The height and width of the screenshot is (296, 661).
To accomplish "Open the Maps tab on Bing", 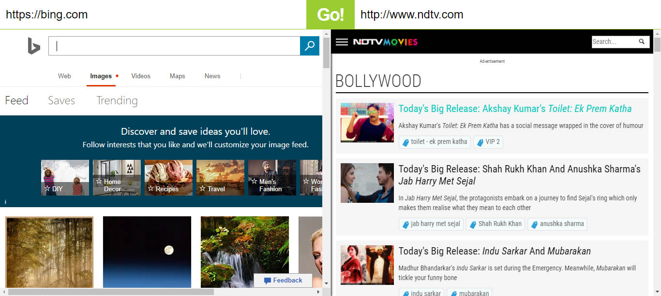I will click(177, 76).
